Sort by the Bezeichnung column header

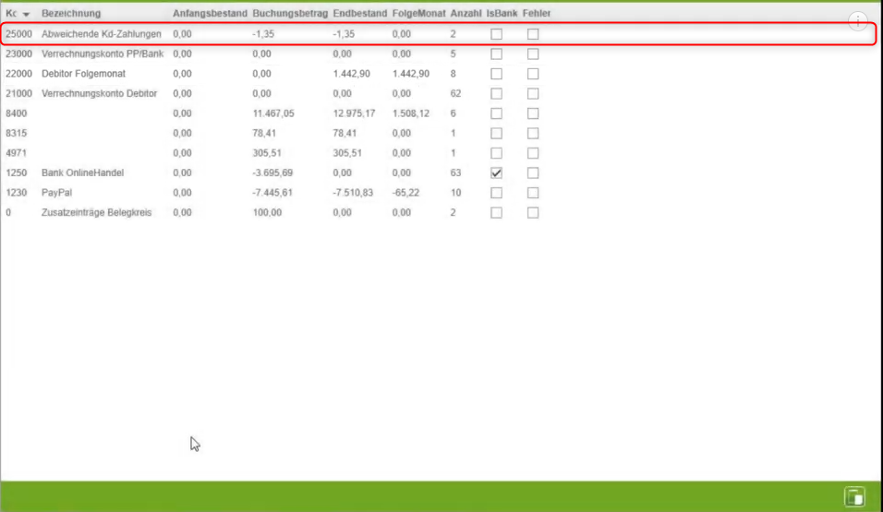[x=71, y=14]
